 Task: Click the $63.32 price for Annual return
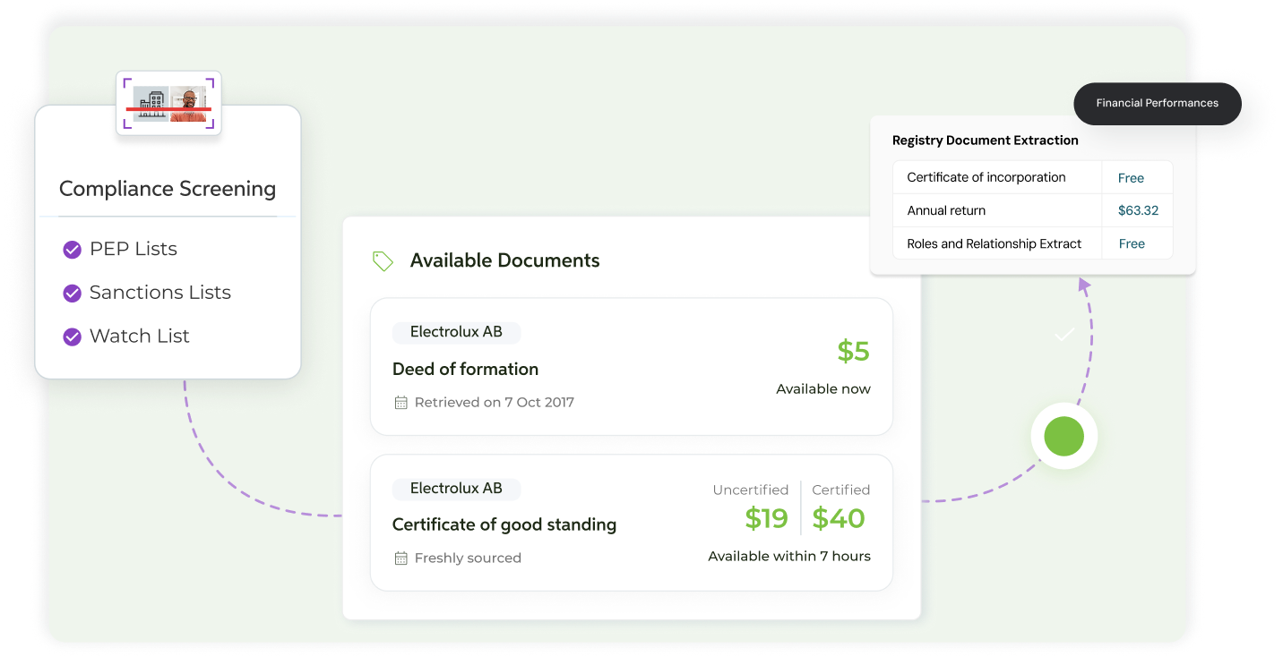pyautogui.click(x=1138, y=211)
